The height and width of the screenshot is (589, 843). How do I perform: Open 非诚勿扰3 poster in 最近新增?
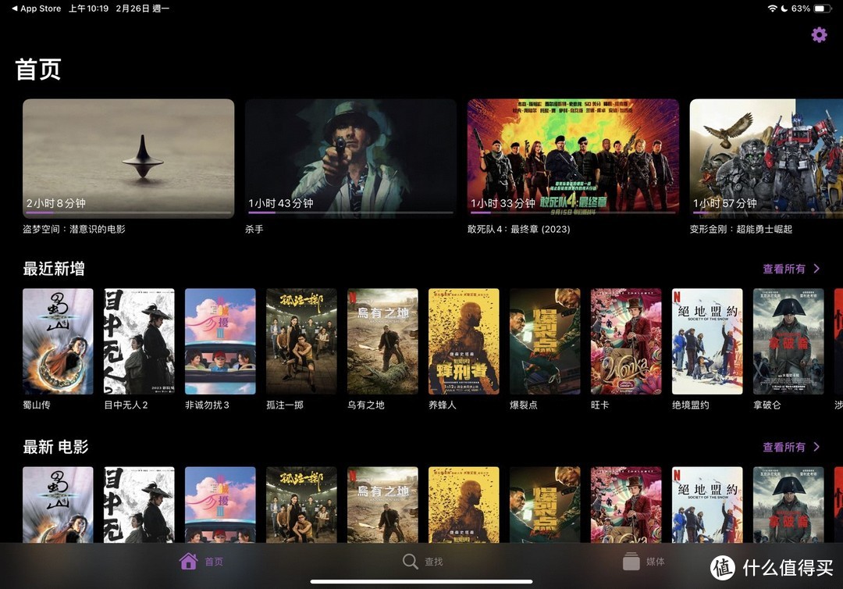tap(220, 341)
